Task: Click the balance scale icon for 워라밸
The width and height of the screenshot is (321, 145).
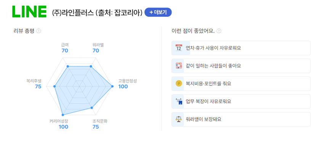Action: click(179, 119)
